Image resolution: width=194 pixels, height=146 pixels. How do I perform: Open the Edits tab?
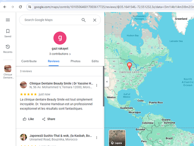[95, 61]
